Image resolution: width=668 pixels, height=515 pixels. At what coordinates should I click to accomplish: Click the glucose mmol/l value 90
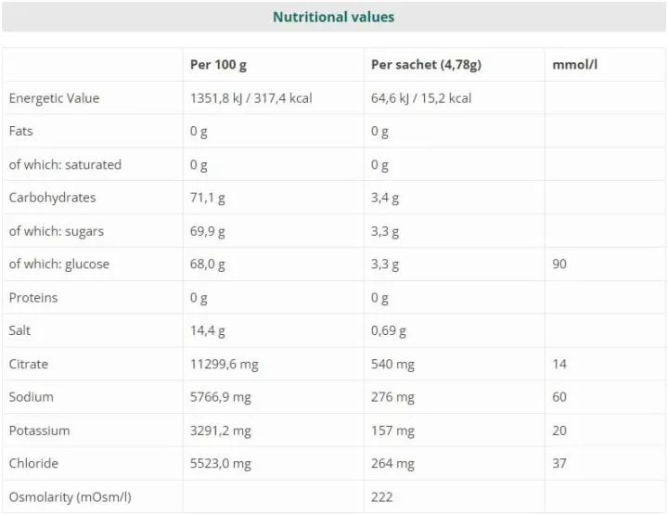point(559,264)
